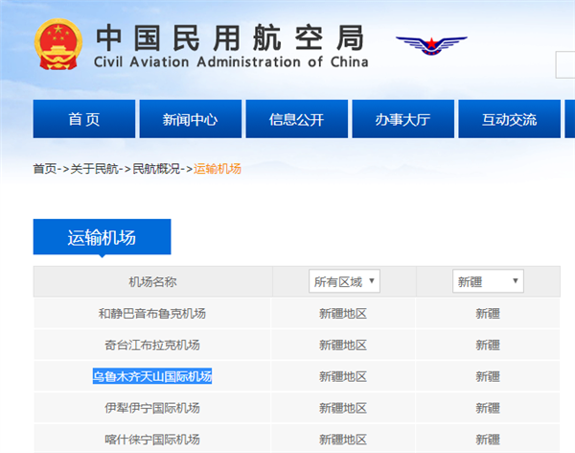Click the national emblem logo
Viewport: 575px width, 453px height.
(x=57, y=44)
